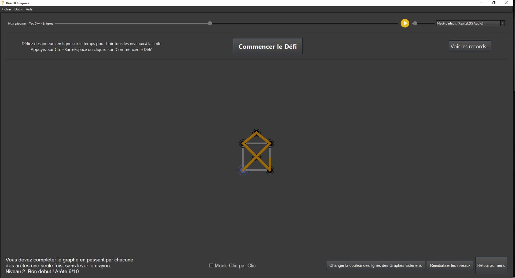Image resolution: width=515 pixels, height=278 pixels.
Task: Click the song progress slider handle
Action: tap(210, 23)
